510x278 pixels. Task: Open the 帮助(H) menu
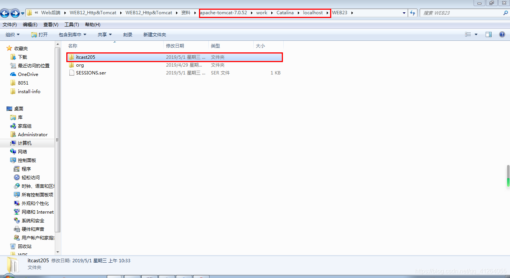tap(93, 25)
